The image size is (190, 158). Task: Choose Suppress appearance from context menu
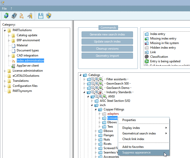136,152
